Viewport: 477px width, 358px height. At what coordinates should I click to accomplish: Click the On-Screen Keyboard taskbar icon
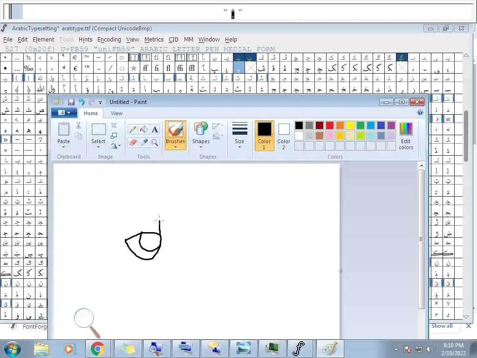pyautogui.click(x=185, y=349)
